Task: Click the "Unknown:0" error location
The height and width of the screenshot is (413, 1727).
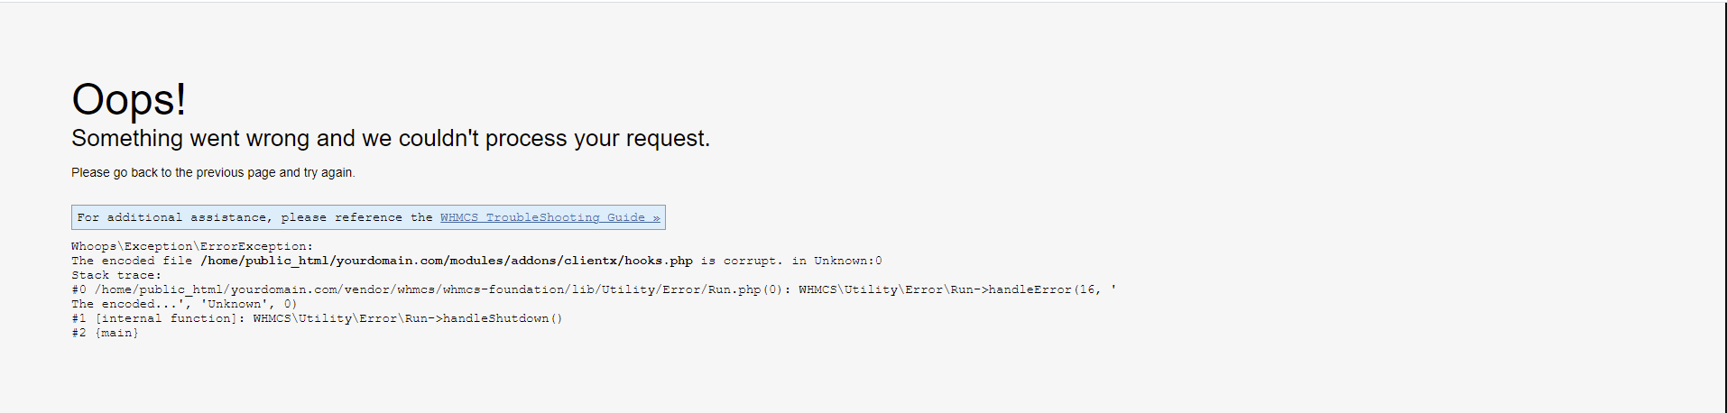Action: tap(848, 261)
